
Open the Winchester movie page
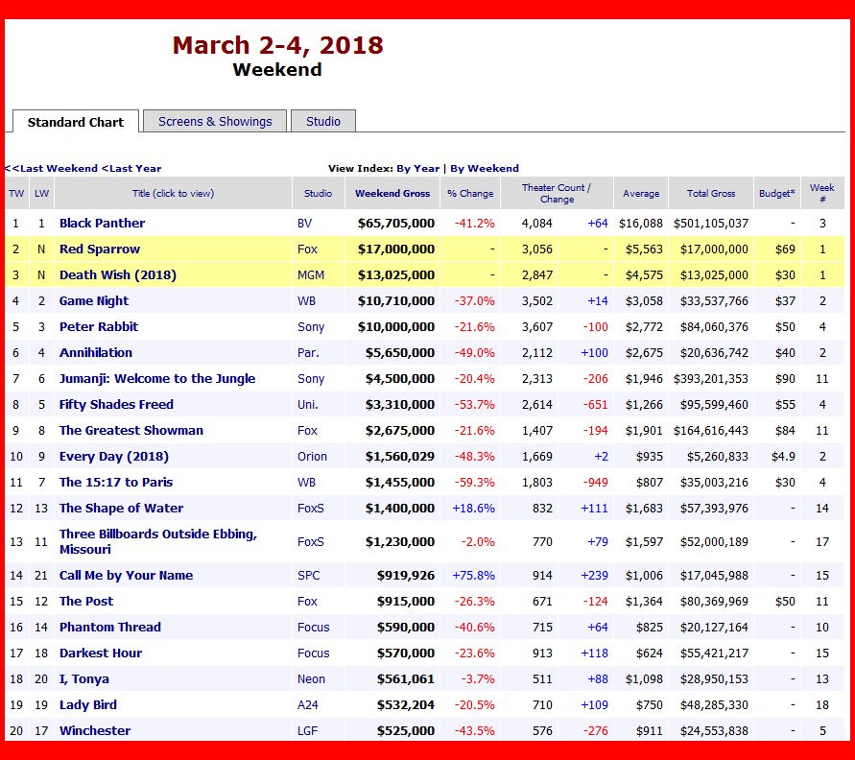(95, 730)
